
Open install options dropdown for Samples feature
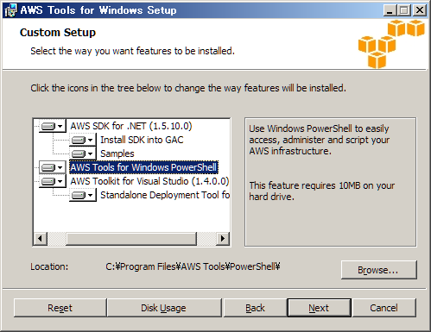click(83, 153)
